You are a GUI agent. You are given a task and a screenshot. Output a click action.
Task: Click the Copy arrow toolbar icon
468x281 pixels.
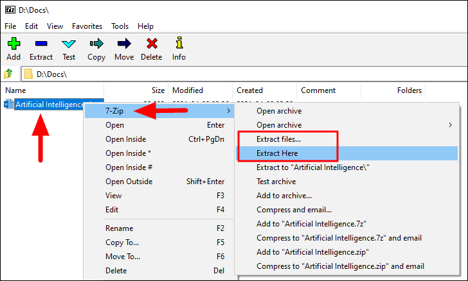(96, 44)
